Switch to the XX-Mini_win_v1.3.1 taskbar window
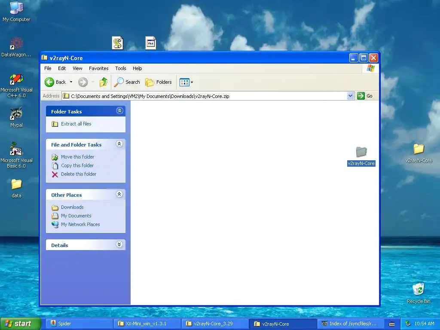Screen dimensions: 440x330 [x=147, y=324]
